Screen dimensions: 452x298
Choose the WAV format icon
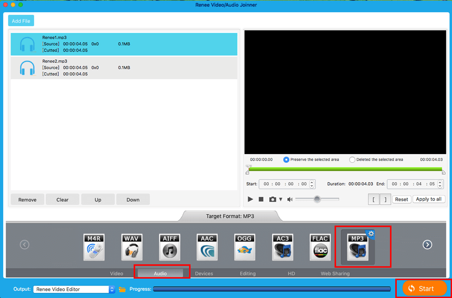coord(132,246)
